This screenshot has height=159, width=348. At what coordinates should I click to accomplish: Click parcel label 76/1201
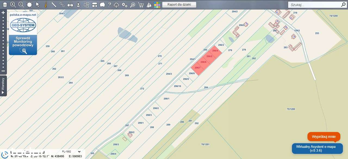[x=205, y=144]
